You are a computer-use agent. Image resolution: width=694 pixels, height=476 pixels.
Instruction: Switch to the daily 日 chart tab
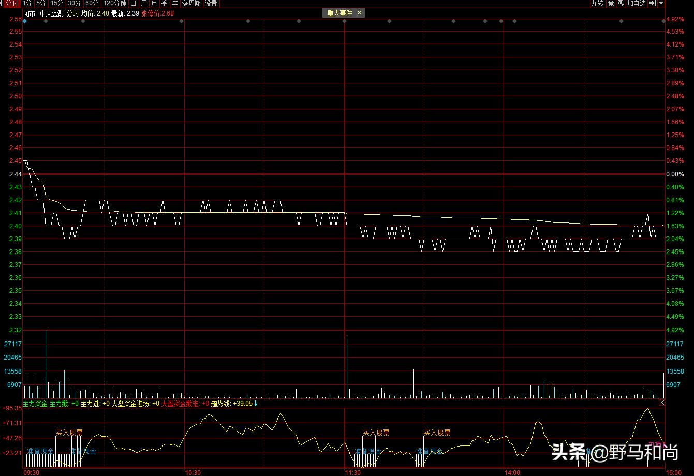point(134,4)
